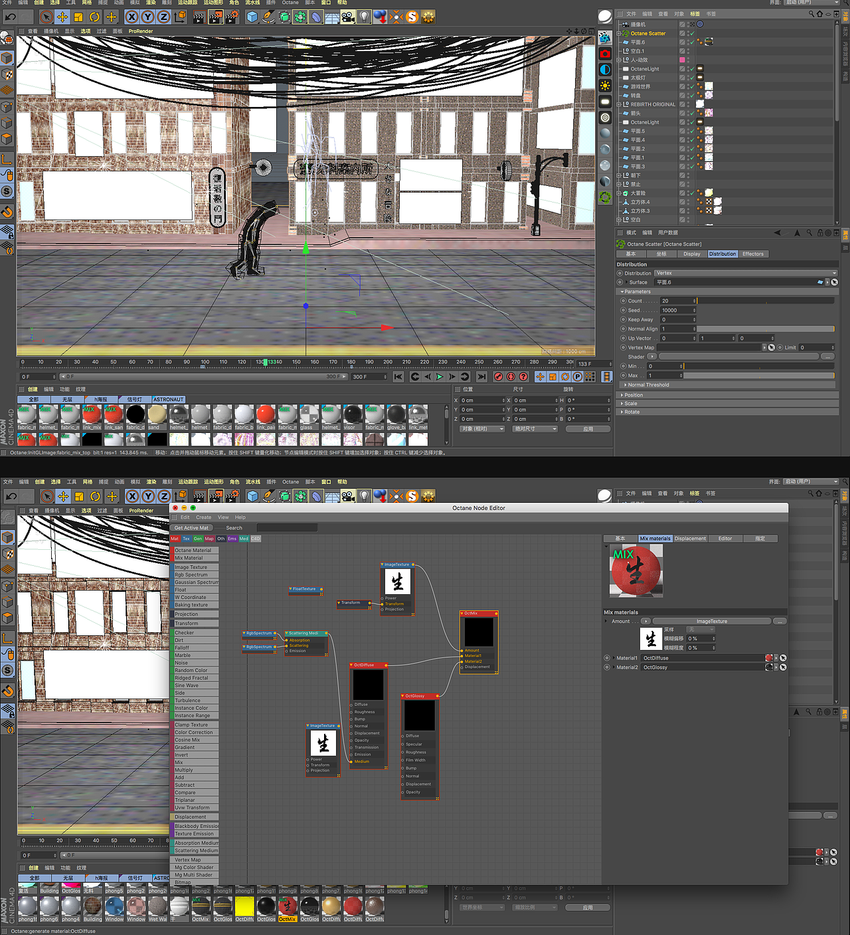This screenshot has width=850, height=935.
Task: Toggle the green enable checkmark for Octane Scatter
Action: click(x=691, y=33)
